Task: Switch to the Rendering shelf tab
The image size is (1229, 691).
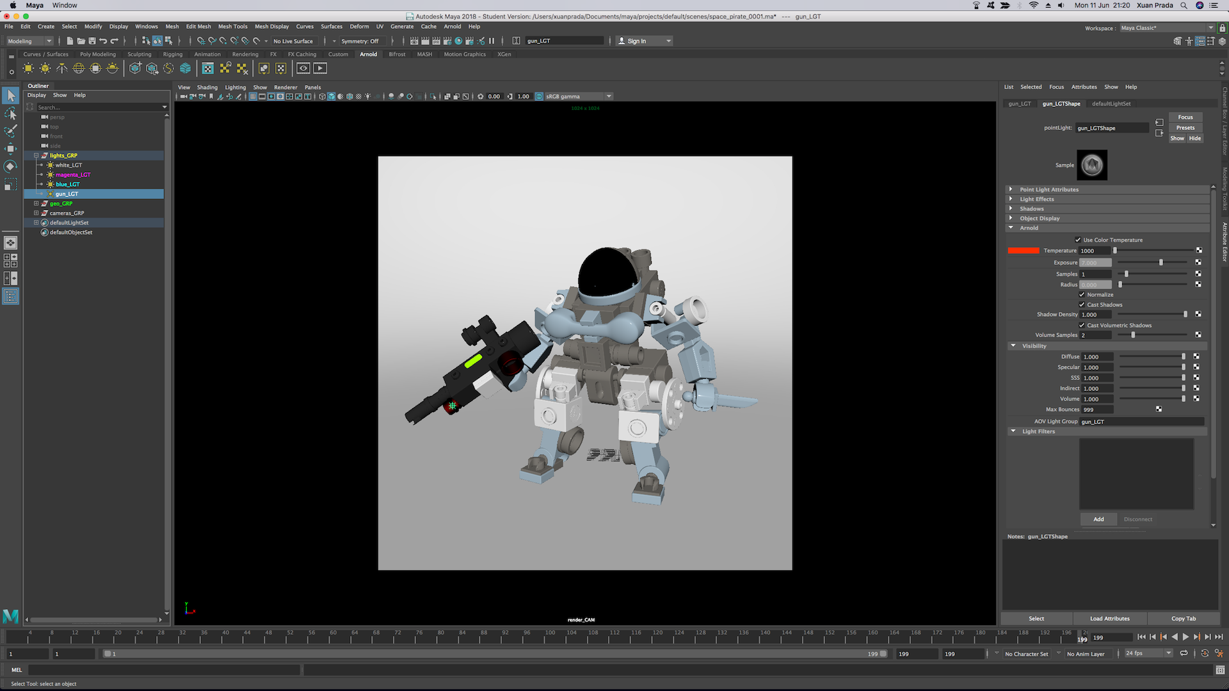Action: coord(245,54)
